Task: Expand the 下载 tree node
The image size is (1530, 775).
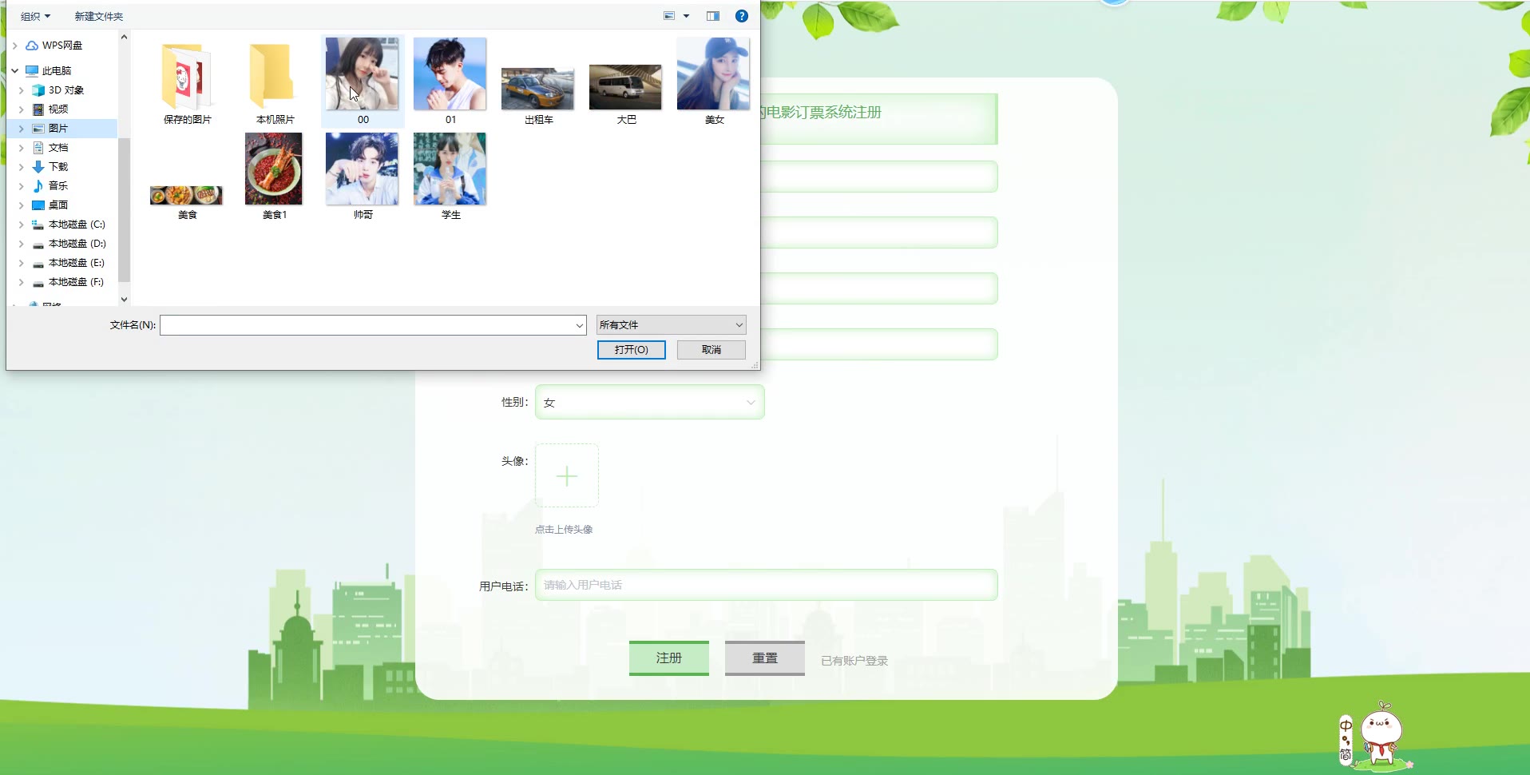Action: point(22,167)
